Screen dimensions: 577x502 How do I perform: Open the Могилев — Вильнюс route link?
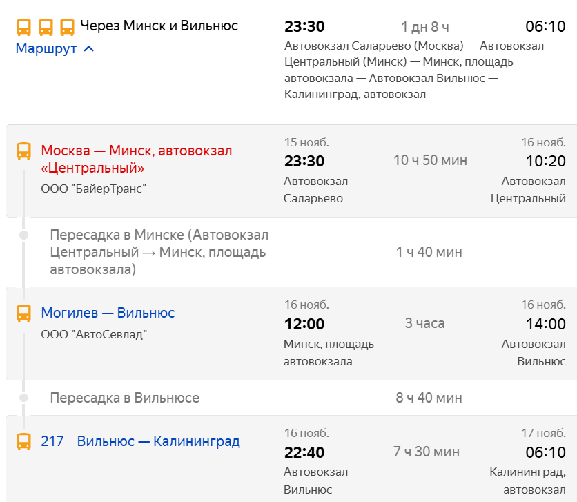pyautogui.click(x=108, y=313)
